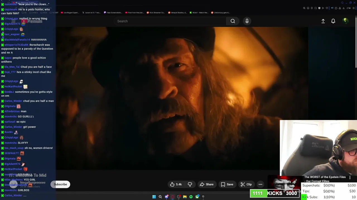Switch to Kick Streamer Ca... tab
Screen dimensions: 357x200
click(156, 12)
